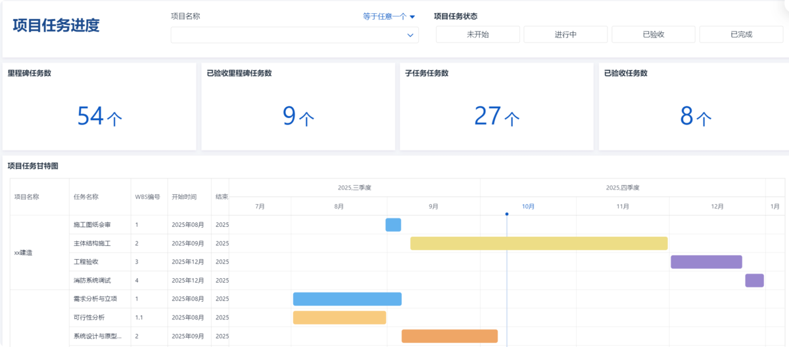Select the purple 工程验收 Gantt bar
This screenshot has width=789, height=347.
[706, 262]
